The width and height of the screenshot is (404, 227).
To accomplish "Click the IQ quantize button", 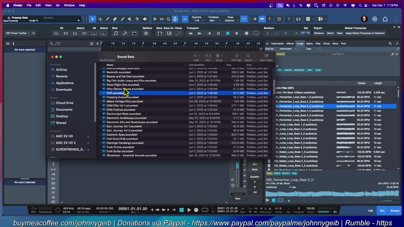I will tap(185, 19).
